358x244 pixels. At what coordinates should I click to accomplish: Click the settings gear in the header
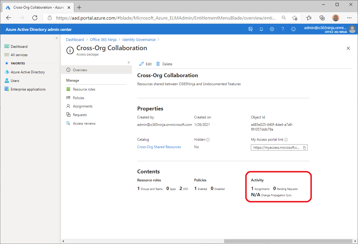272,29
